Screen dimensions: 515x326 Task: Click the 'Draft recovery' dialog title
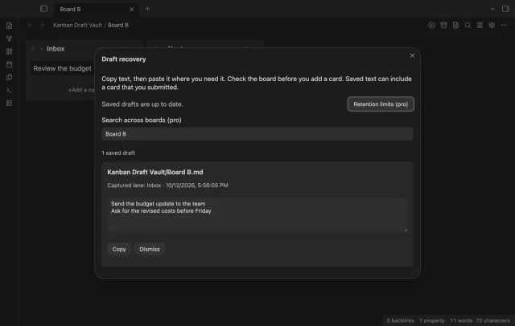point(124,59)
